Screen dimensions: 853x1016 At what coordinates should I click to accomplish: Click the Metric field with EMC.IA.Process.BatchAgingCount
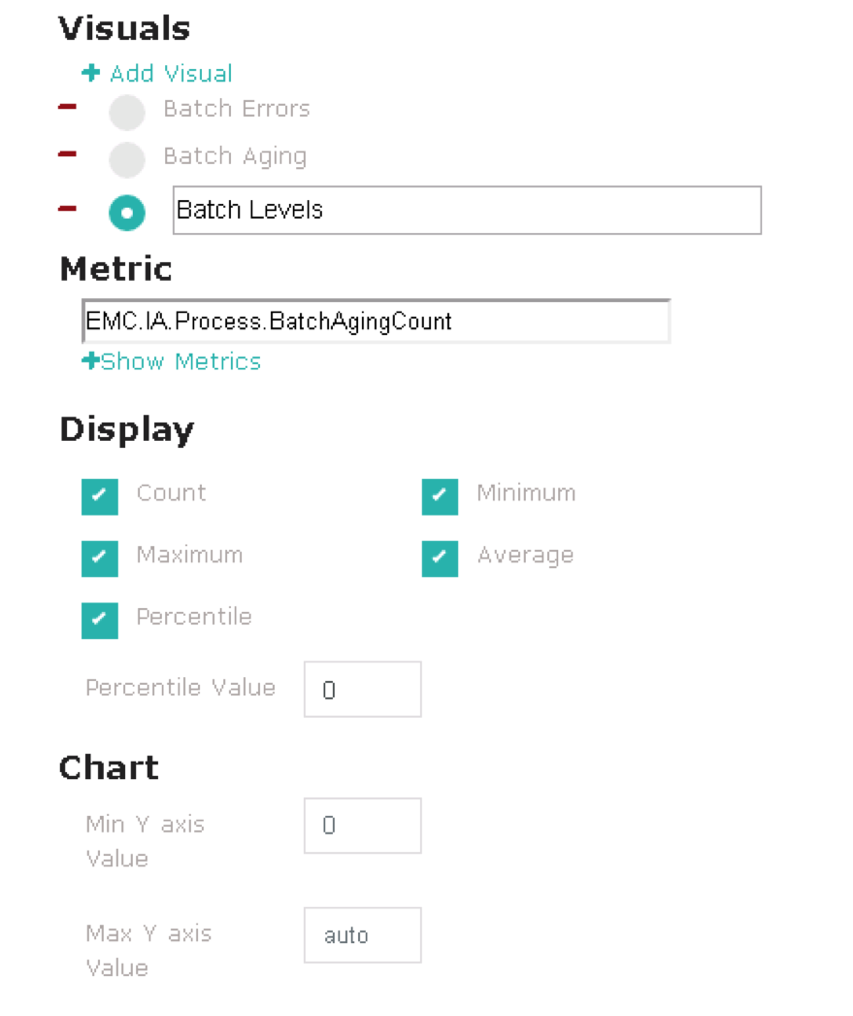point(376,321)
